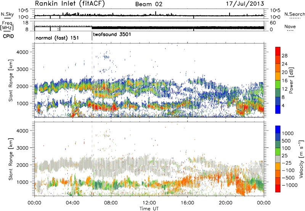305x211 pixels.
Task: Select the 'twofsound 3501' CPID label
Action: [112, 35]
